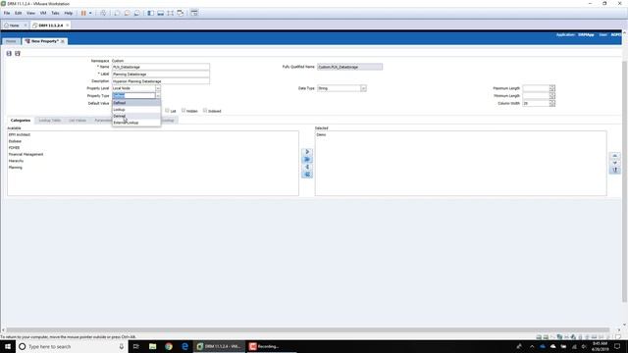The image size is (628, 353).
Task: Choose Lookup from Property Type list
Action: 136,109
